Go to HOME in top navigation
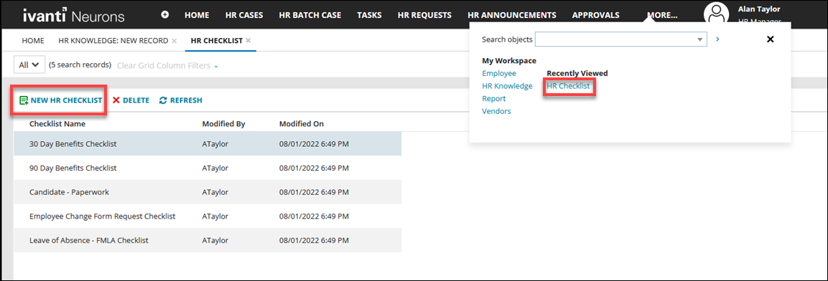 (x=197, y=15)
